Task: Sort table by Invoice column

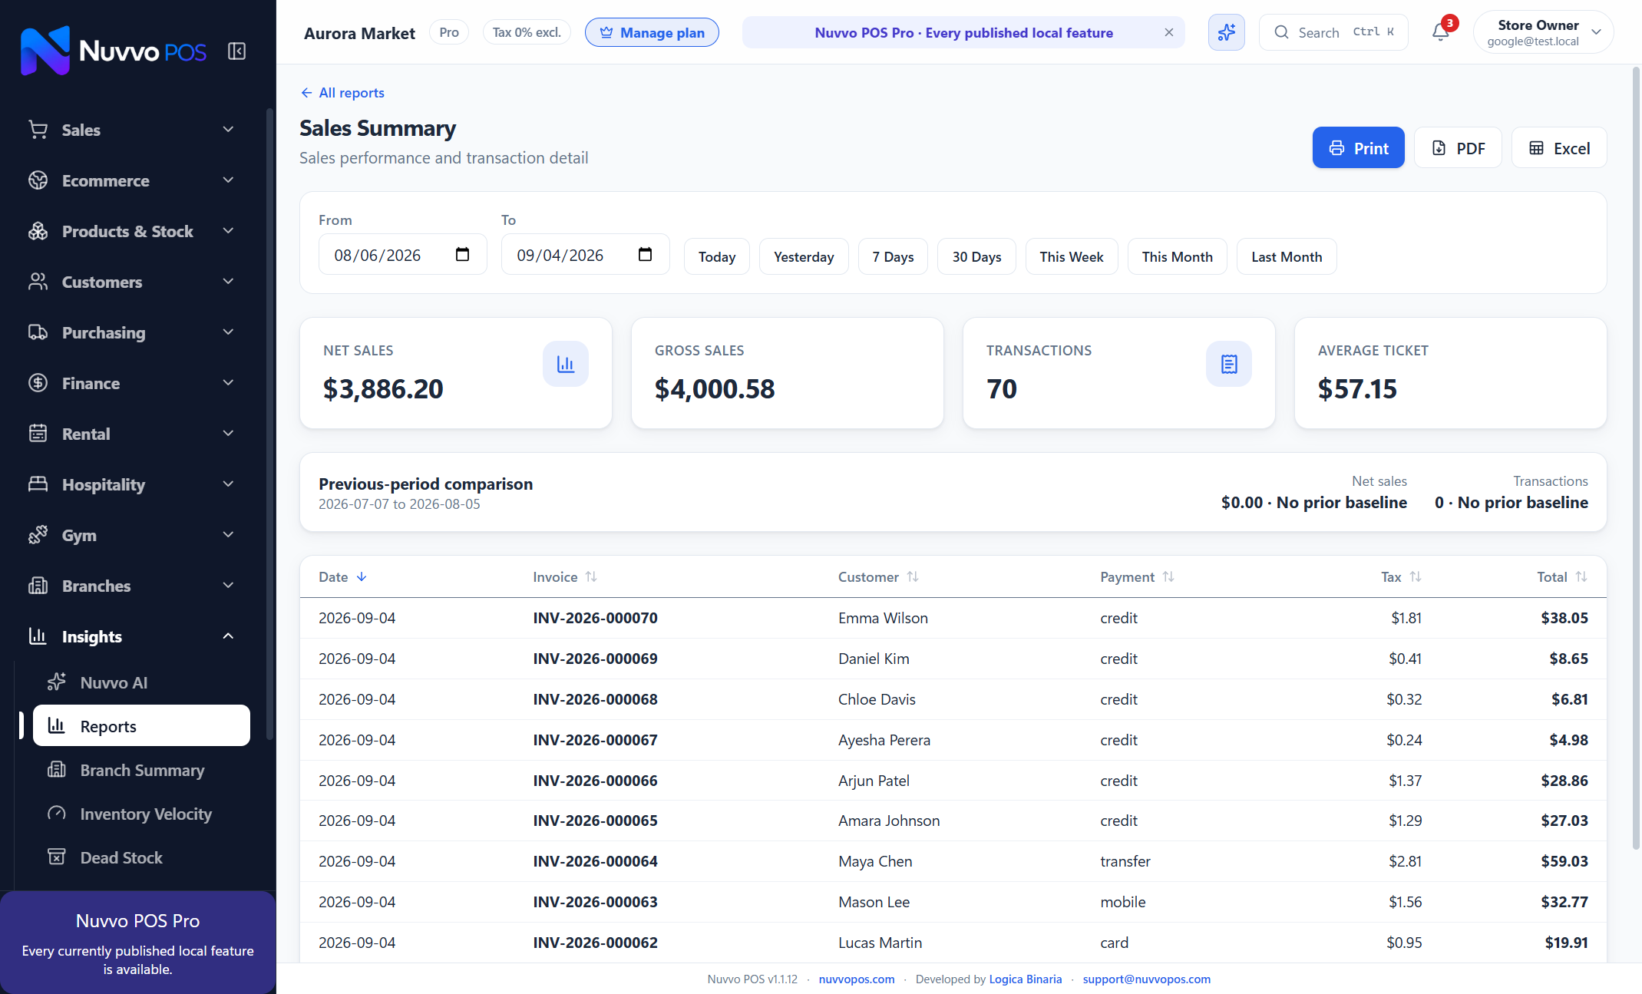Action: [564, 576]
